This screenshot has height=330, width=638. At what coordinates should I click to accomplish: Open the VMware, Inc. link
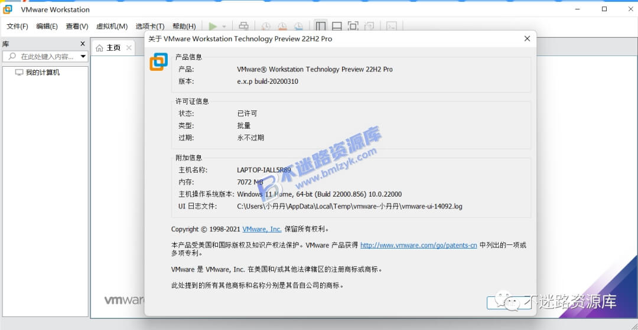pyautogui.click(x=262, y=229)
